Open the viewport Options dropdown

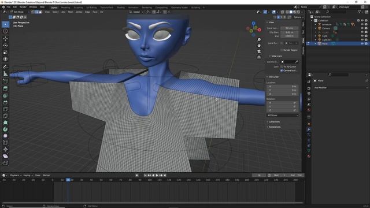tap(298, 17)
